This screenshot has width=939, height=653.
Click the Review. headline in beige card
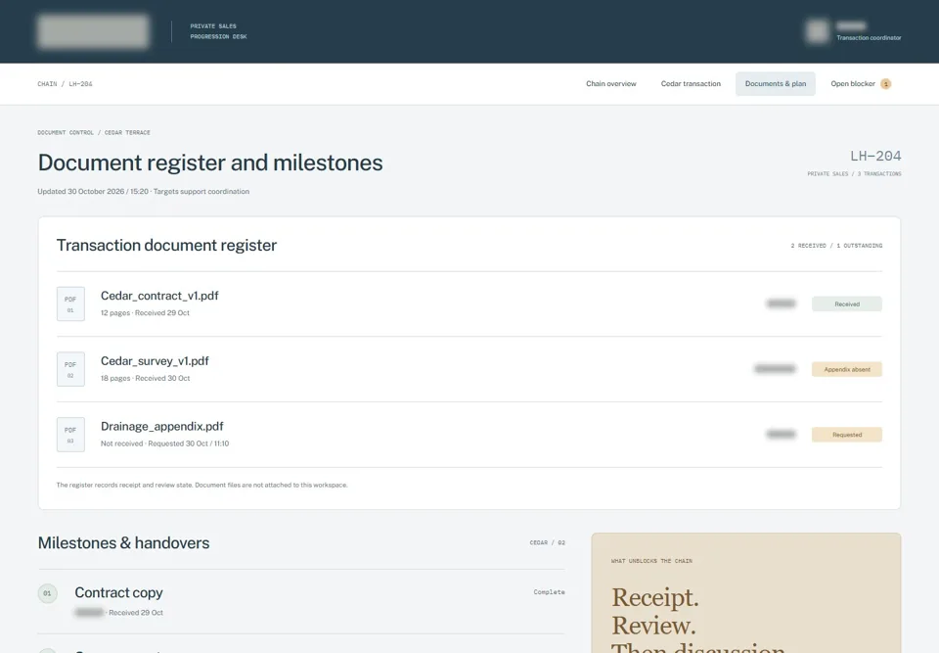pyautogui.click(x=653, y=626)
